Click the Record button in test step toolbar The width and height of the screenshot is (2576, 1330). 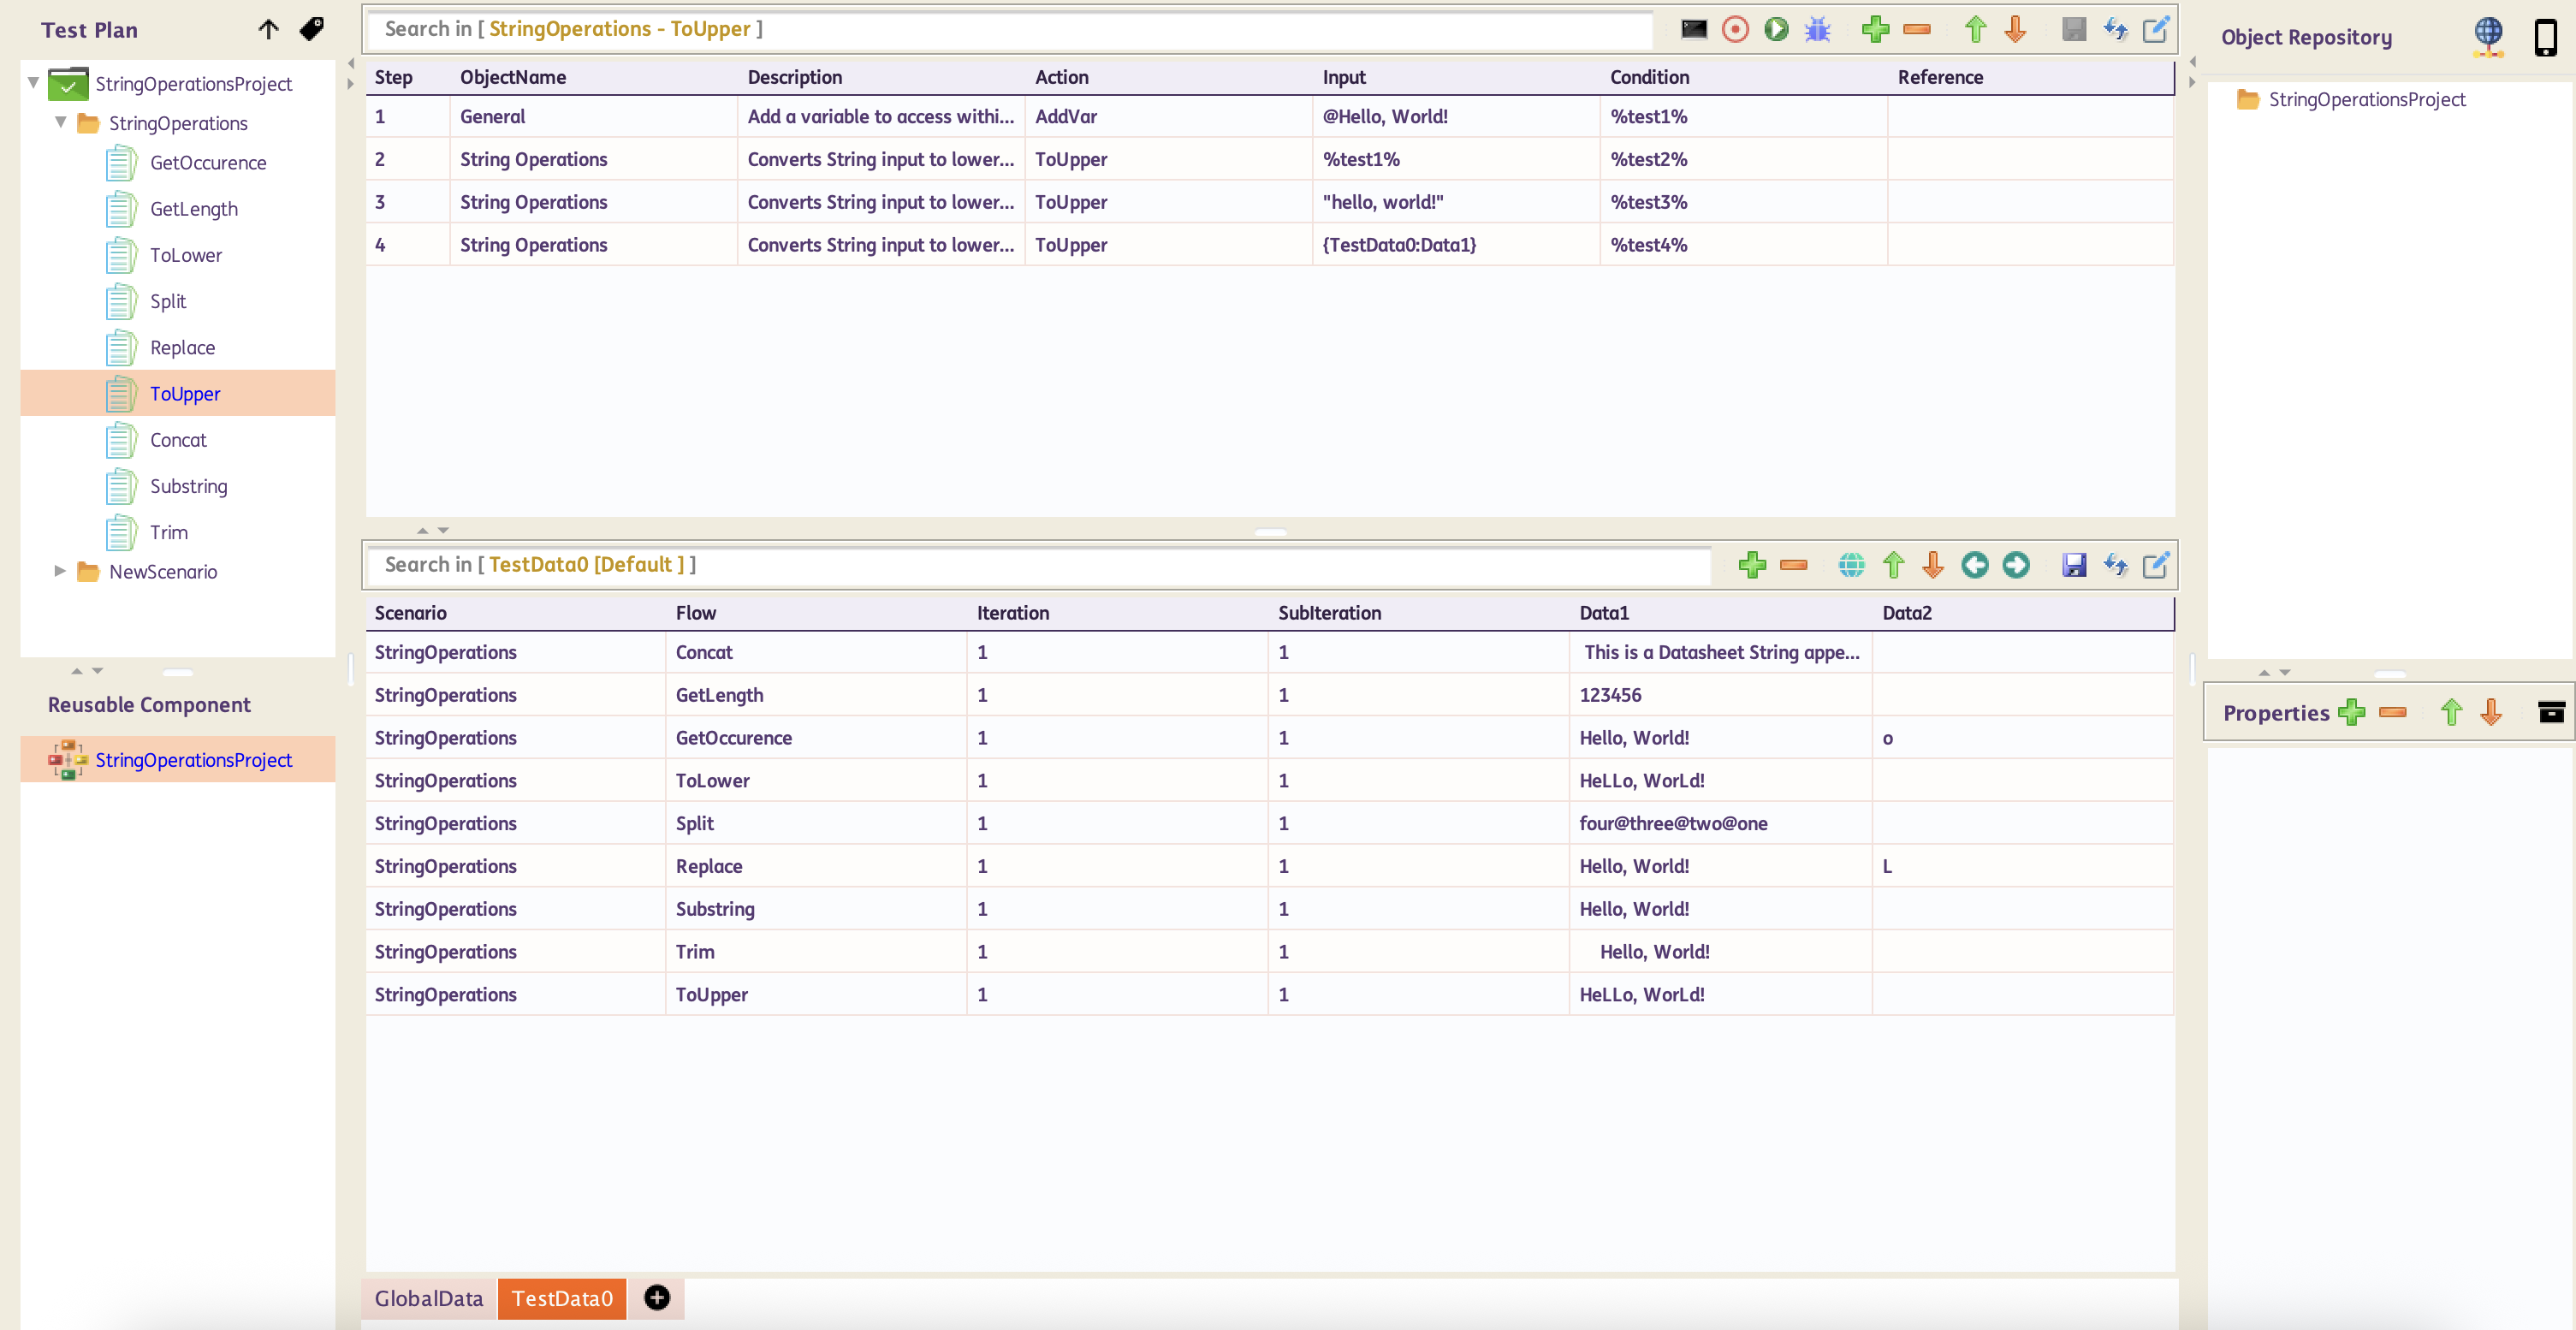click(x=1735, y=29)
